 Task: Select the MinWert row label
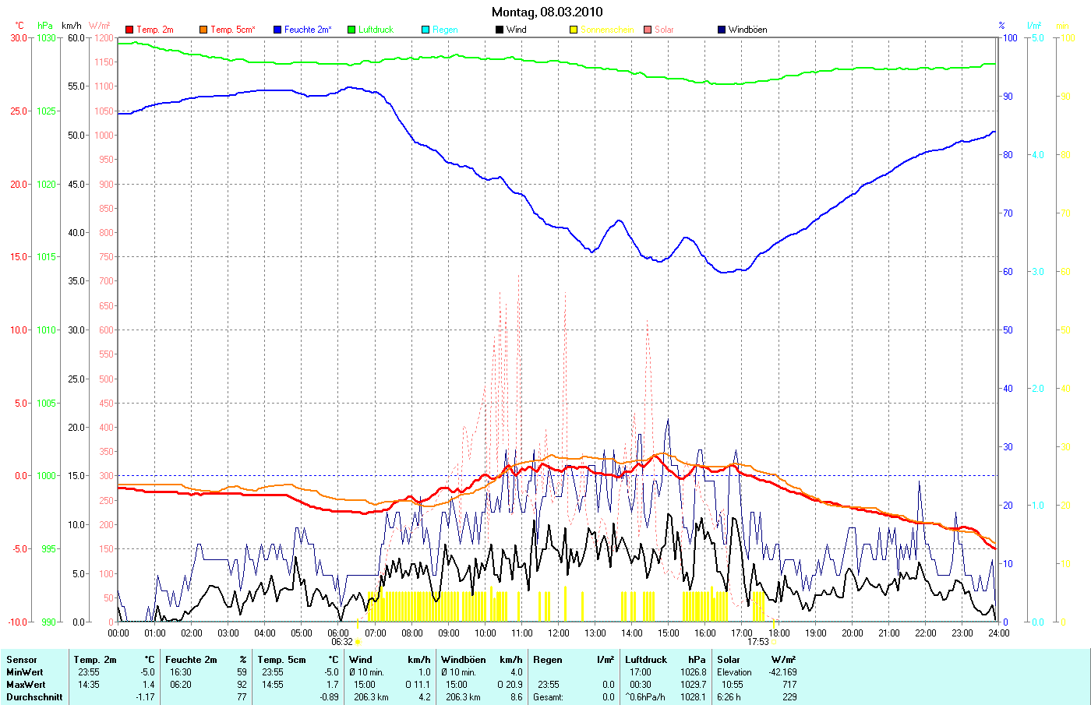(25, 672)
